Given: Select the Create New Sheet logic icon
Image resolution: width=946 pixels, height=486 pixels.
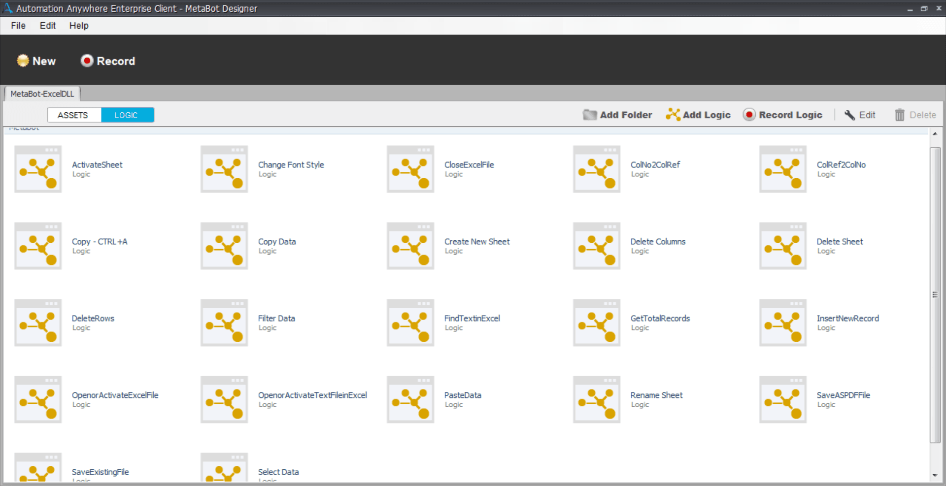Looking at the screenshot, I should [x=410, y=246].
